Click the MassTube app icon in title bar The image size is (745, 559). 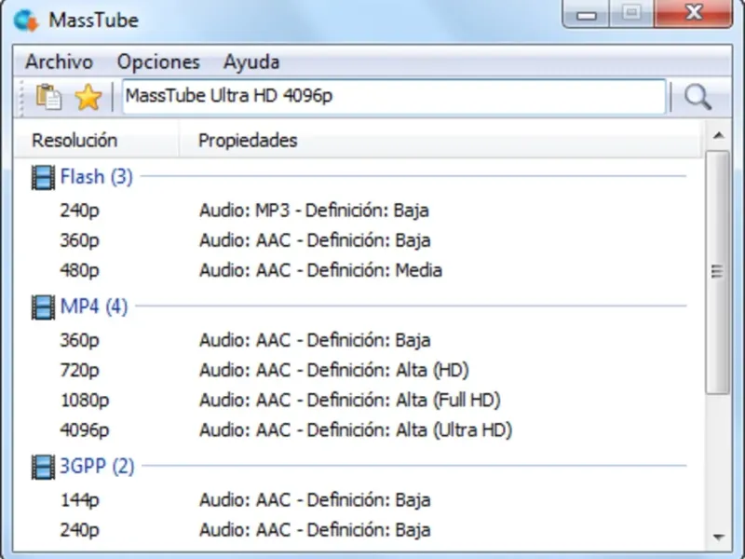[26, 20]
